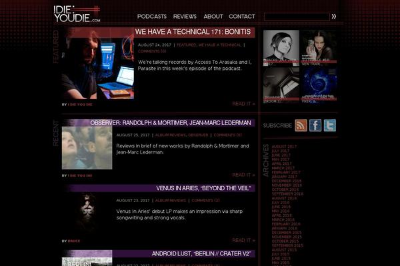Open the February 2017 archive
400x266 pixels.
point(286,173)
